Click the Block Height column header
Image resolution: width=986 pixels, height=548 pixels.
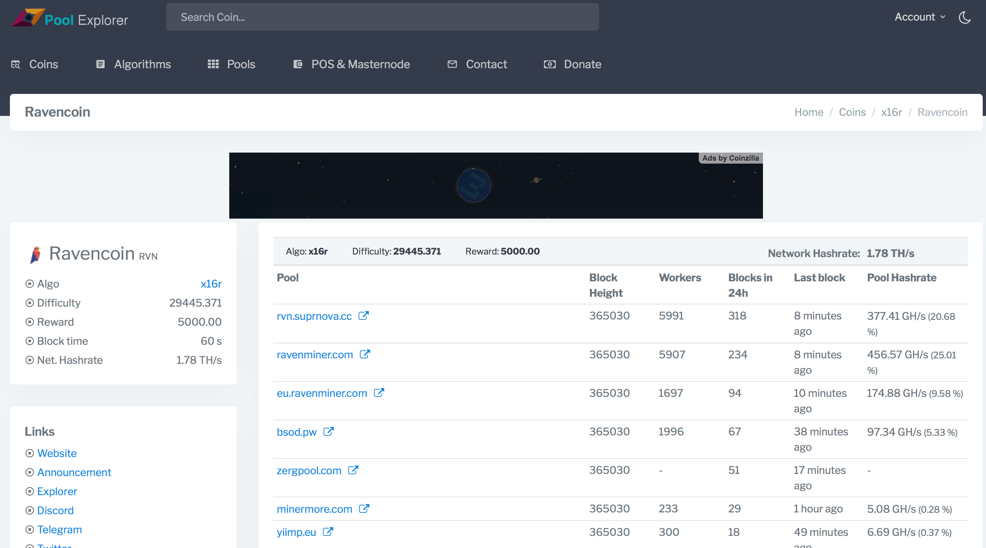click(606, 285)
